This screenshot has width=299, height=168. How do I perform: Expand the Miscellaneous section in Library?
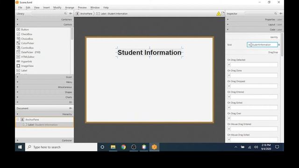coord(44,87)
